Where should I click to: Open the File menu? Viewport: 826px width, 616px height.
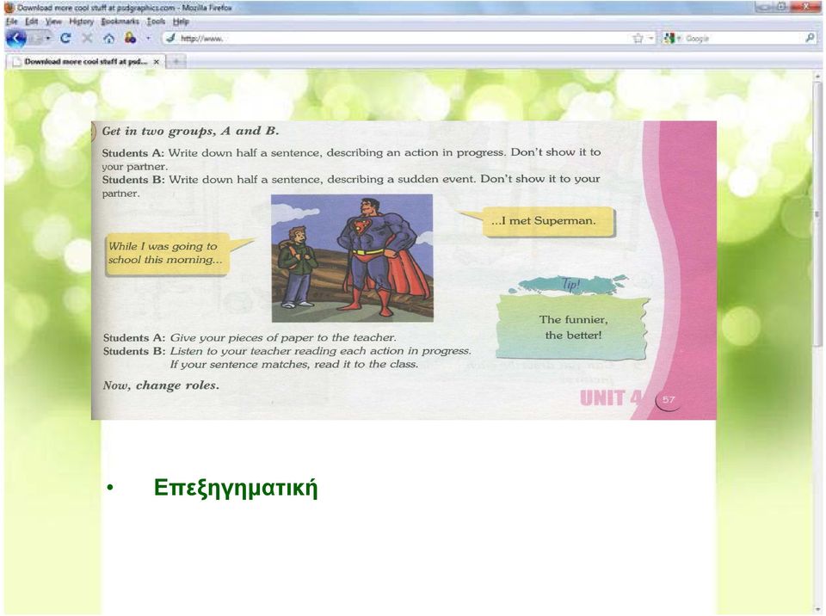pos(11,22)
